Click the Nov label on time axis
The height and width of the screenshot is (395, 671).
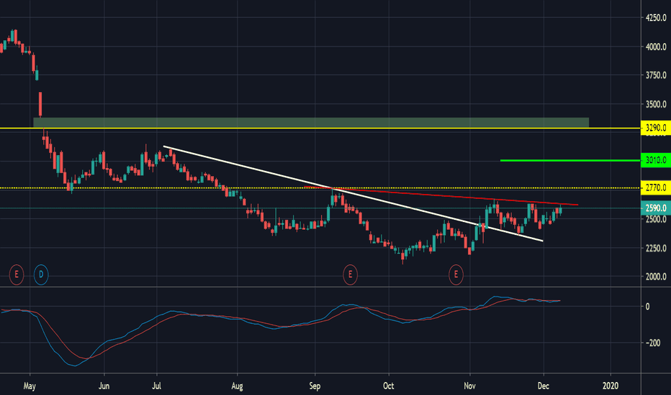click(x=470, y=386)
